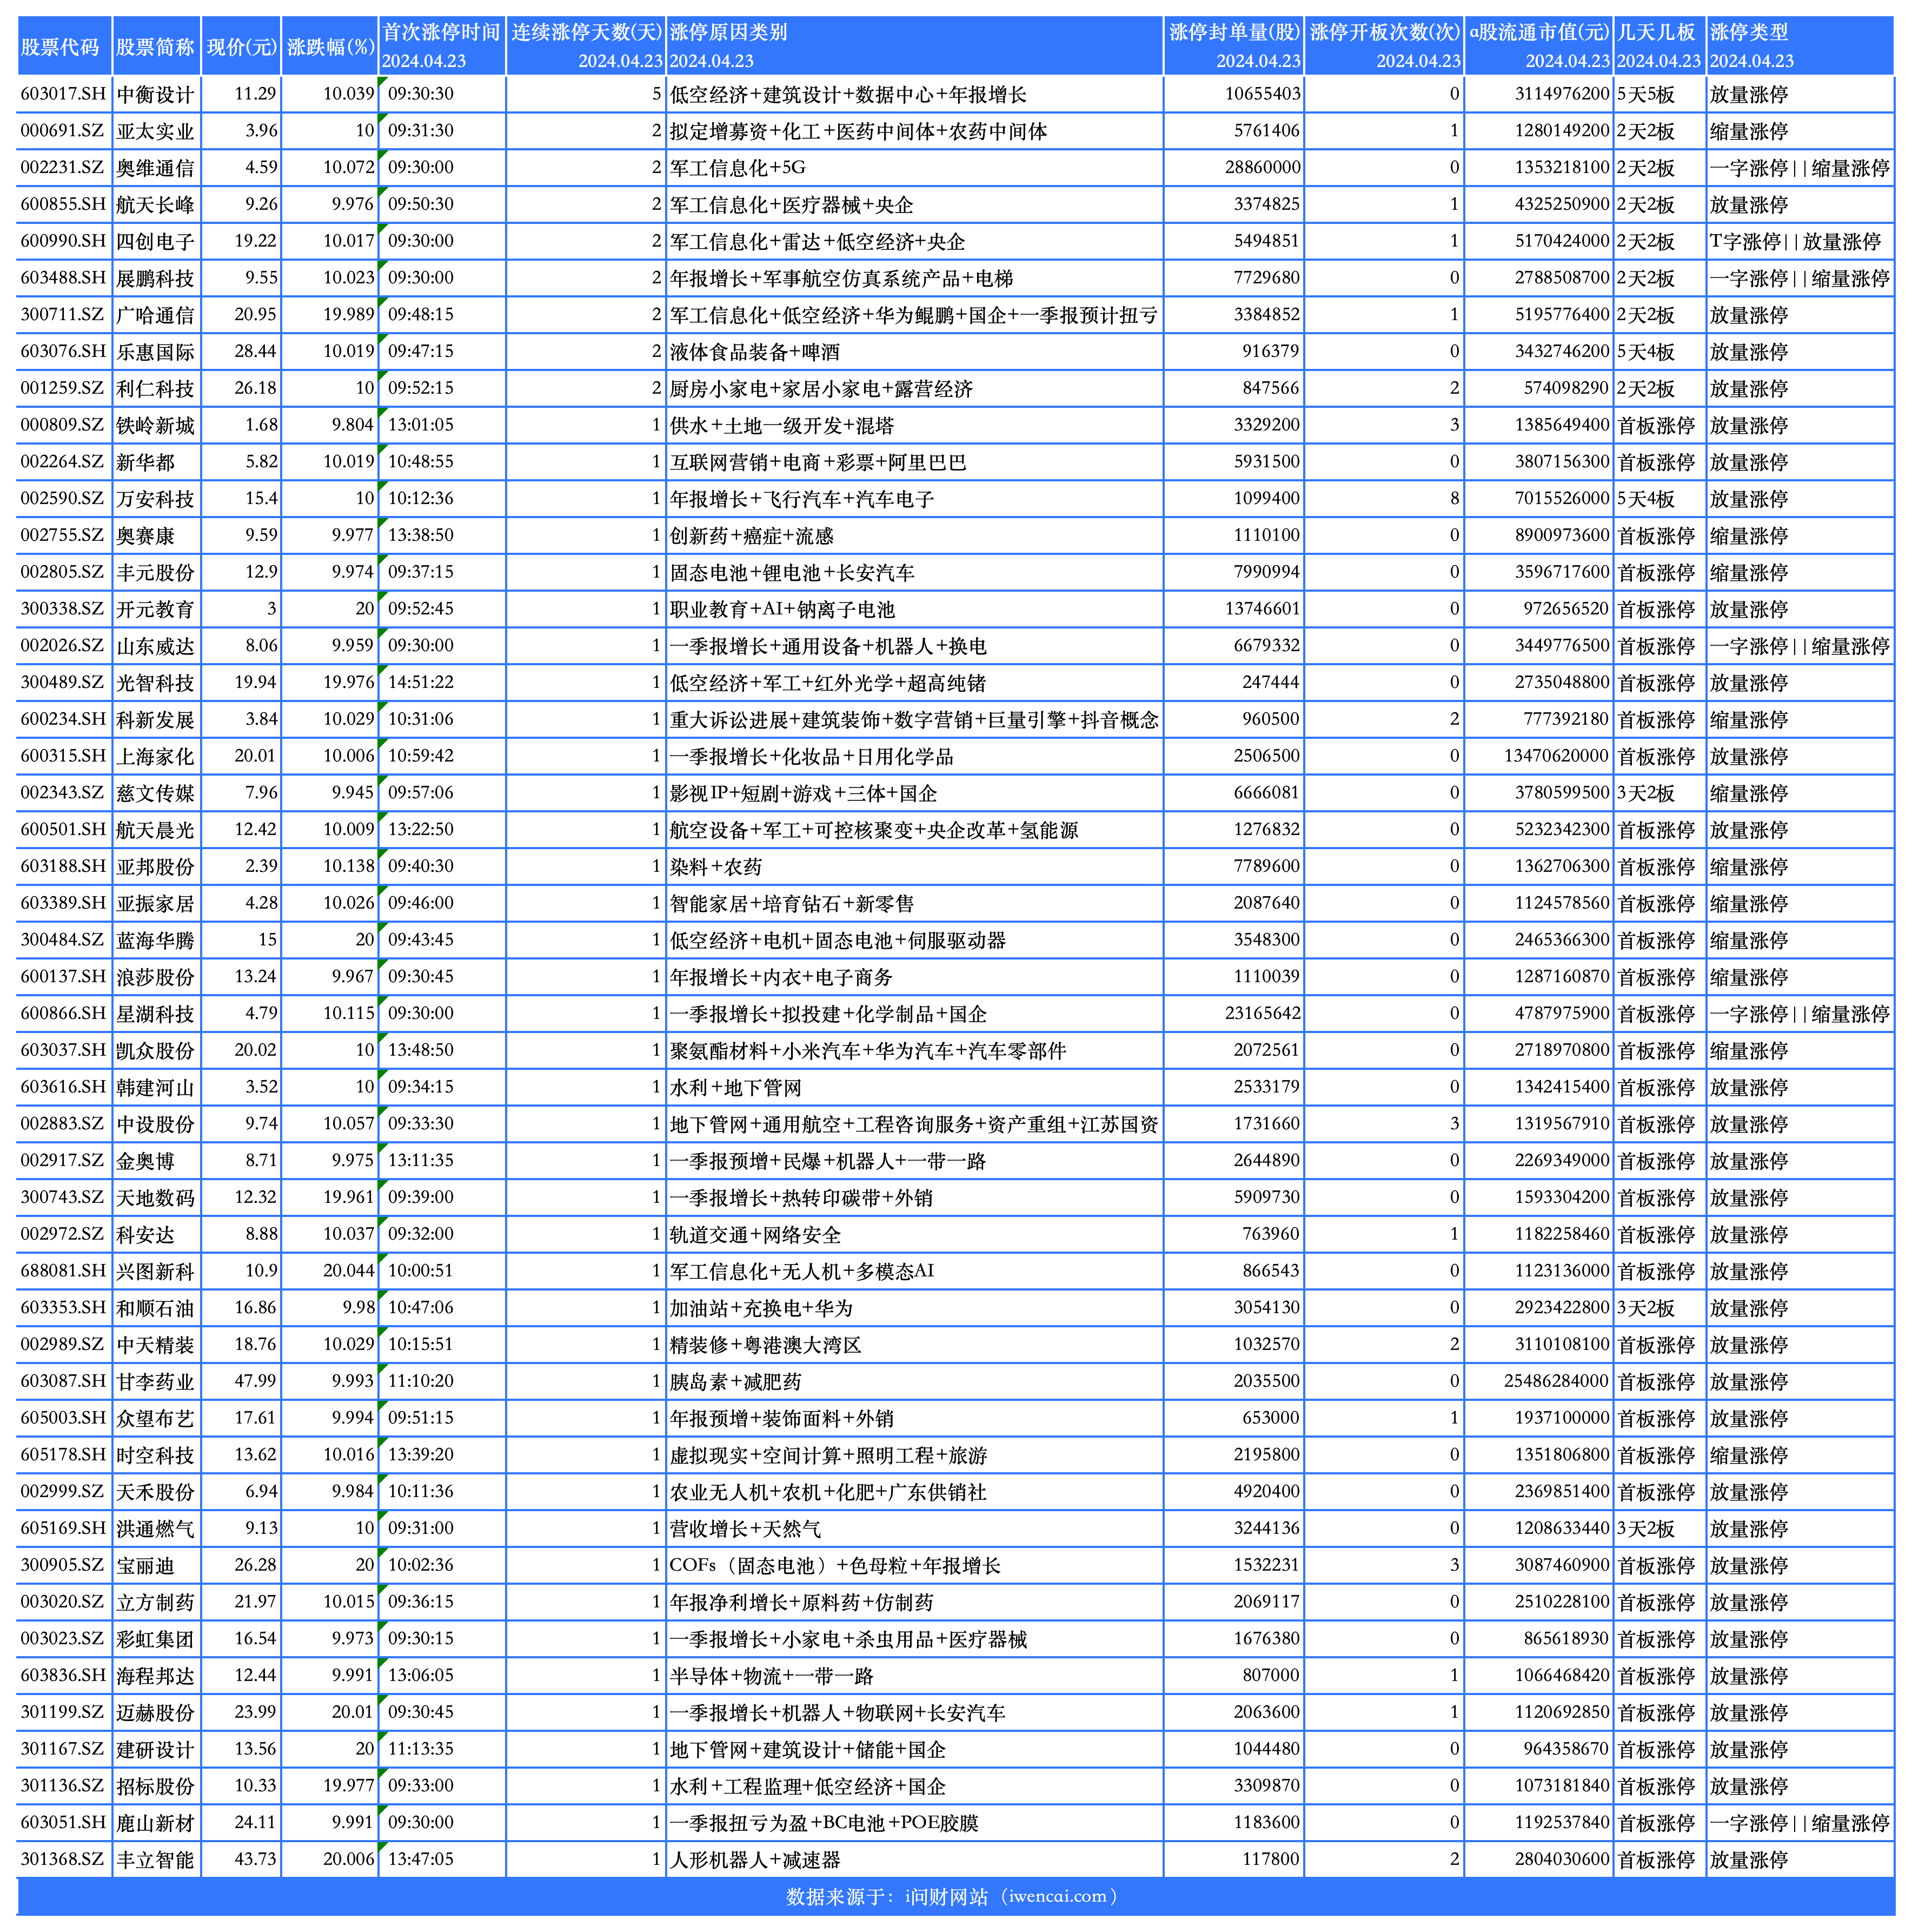Click price 1.68 for 铁岭新城

(x=262, y=426)
